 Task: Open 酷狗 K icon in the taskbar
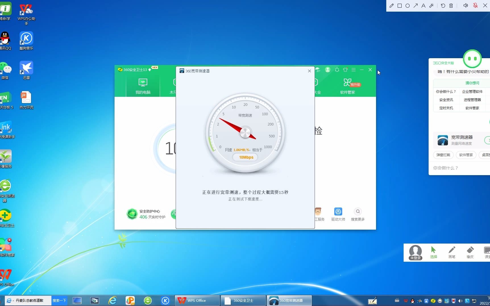(165, 300)
